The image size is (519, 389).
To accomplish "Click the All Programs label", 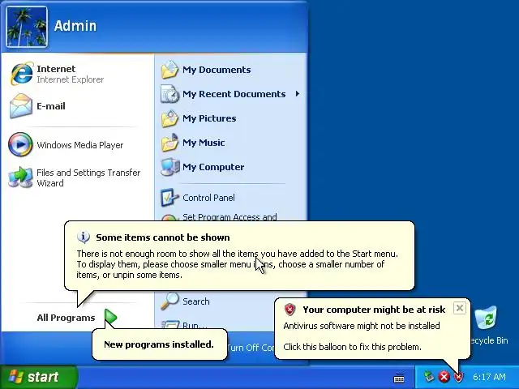I will pyautogui.click(x=66, y=318).
